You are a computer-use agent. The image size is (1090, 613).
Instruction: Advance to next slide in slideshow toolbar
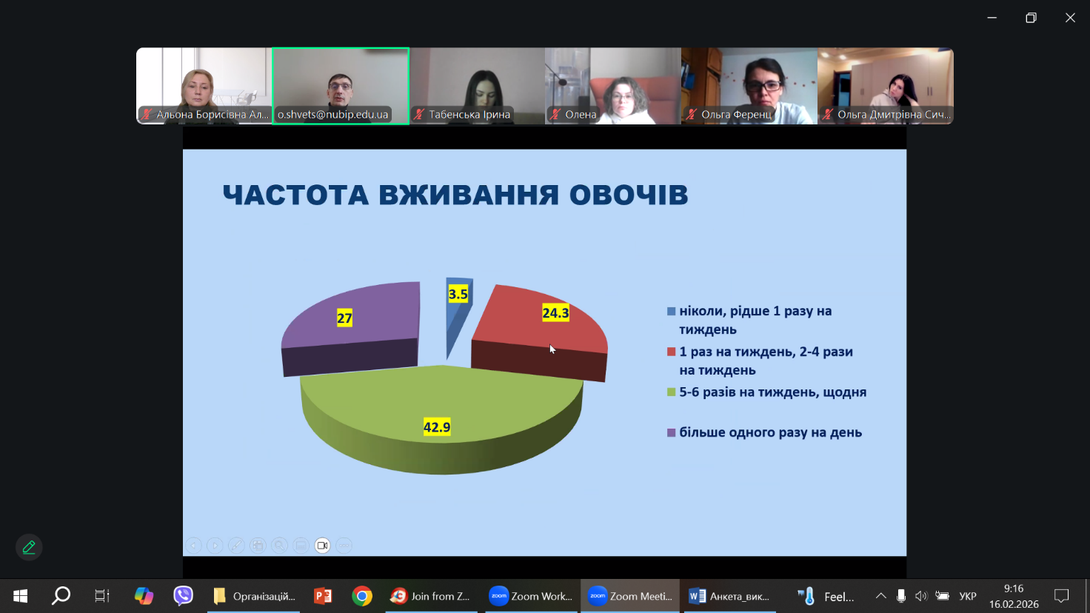(215, 546)
